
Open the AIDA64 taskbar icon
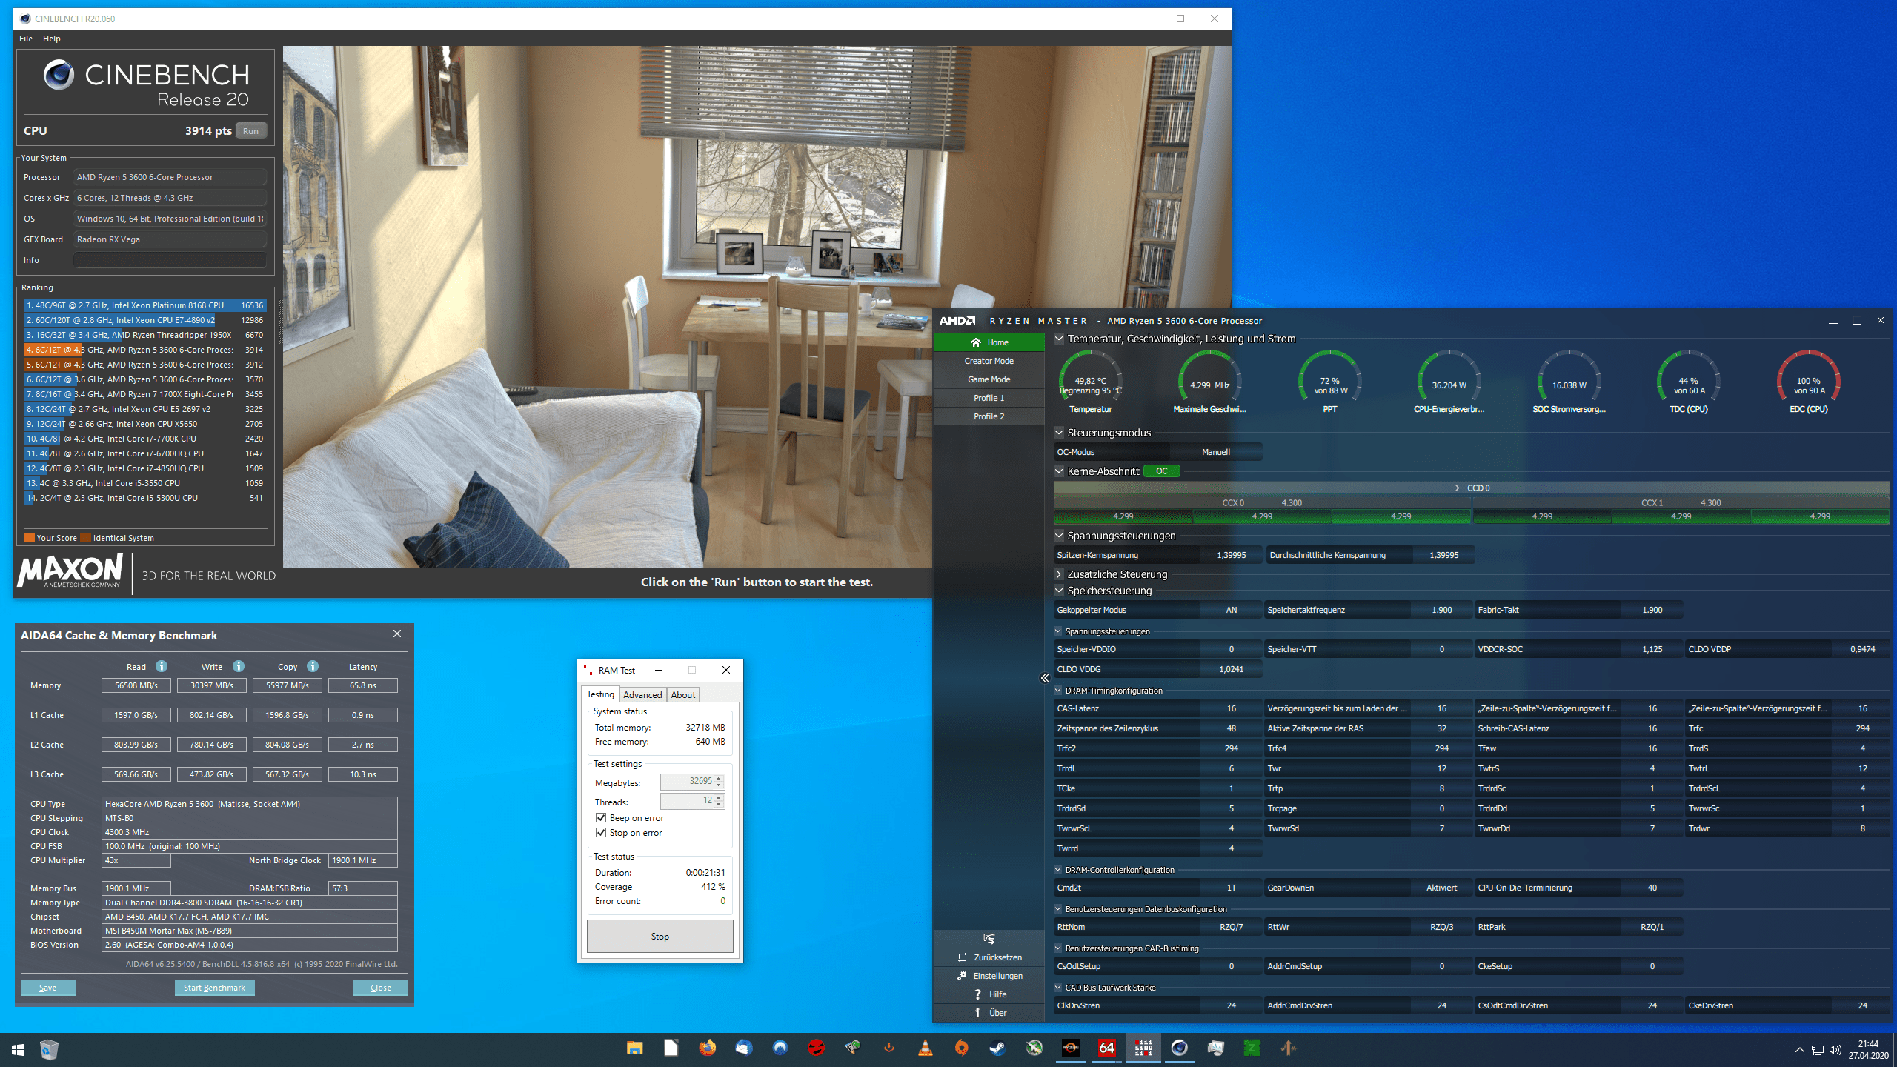(x=1106, y=1048)
